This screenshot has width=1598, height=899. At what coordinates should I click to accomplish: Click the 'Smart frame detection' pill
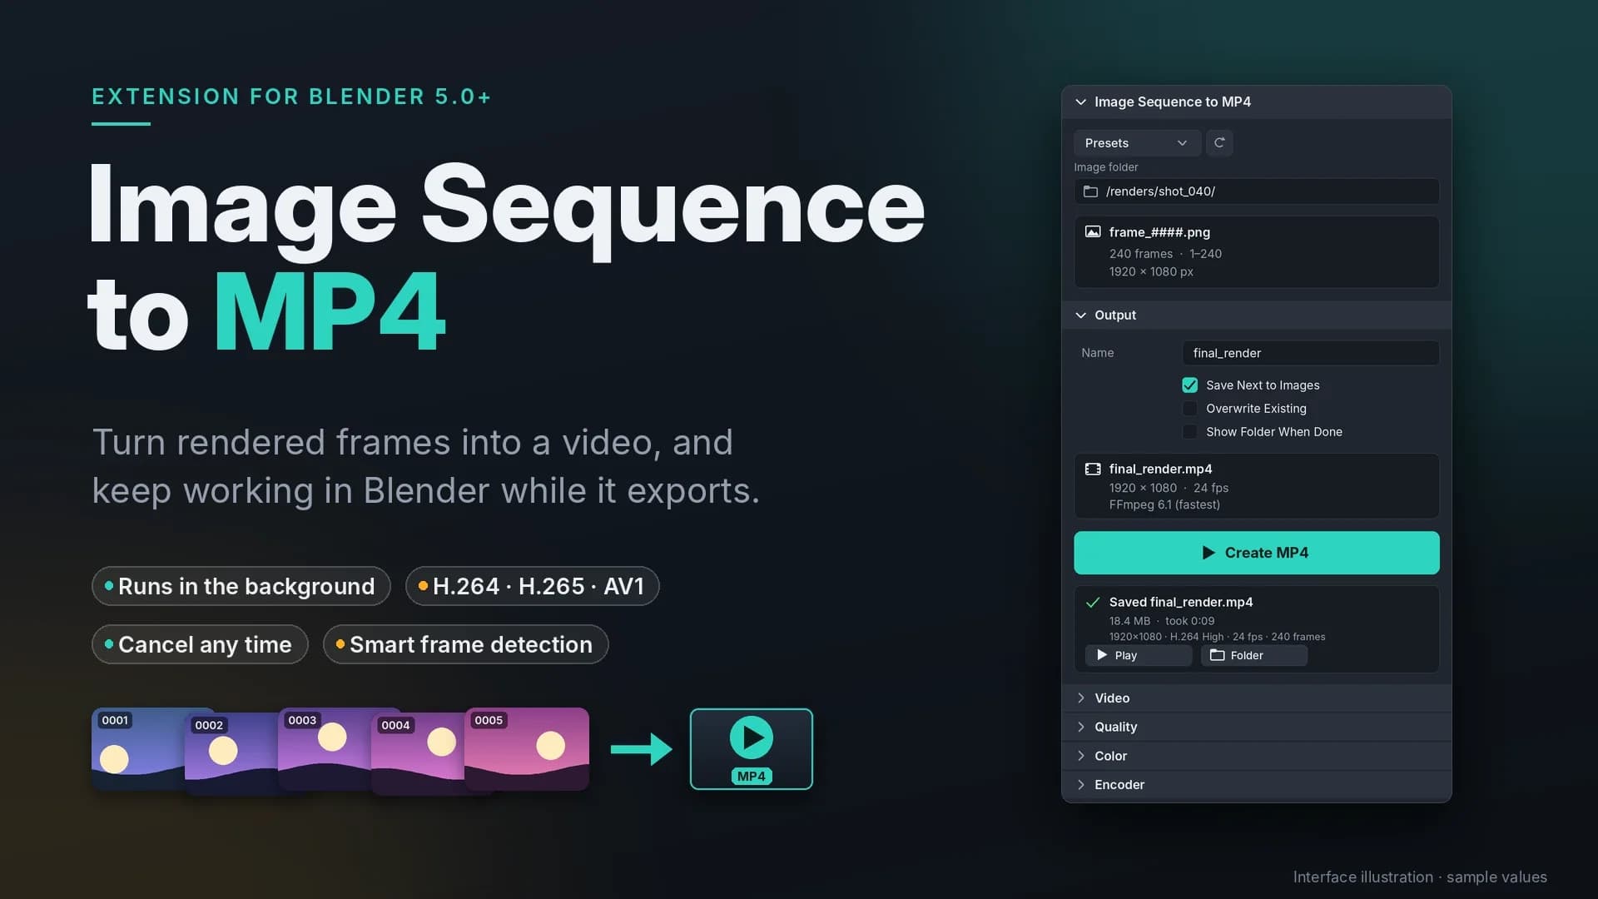click(466, 644)
